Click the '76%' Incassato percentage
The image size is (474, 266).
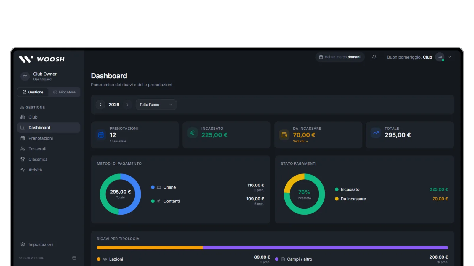[304, 192]
